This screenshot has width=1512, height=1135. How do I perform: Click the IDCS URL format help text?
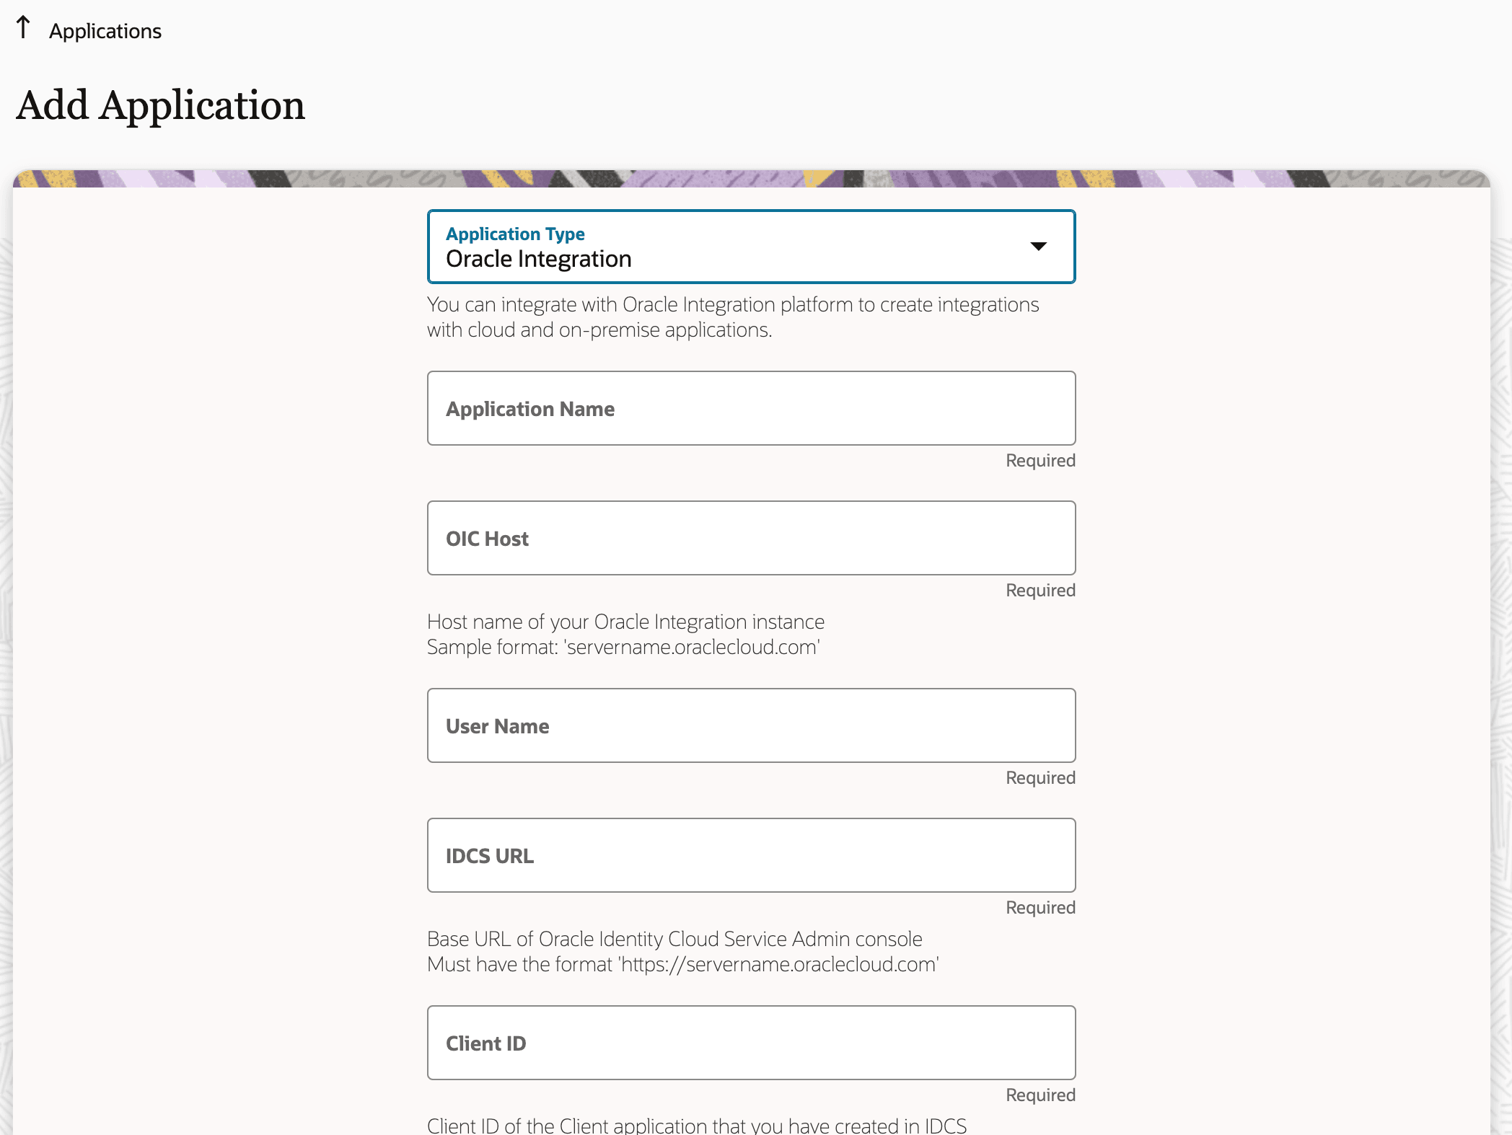pos(682,964)
